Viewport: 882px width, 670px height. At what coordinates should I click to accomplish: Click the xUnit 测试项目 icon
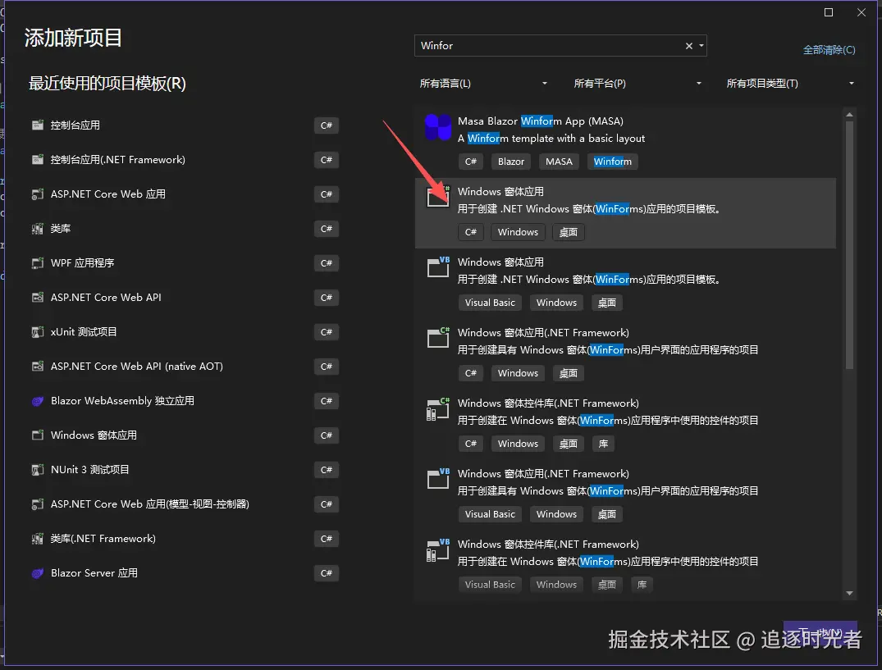tap(38, 332)
